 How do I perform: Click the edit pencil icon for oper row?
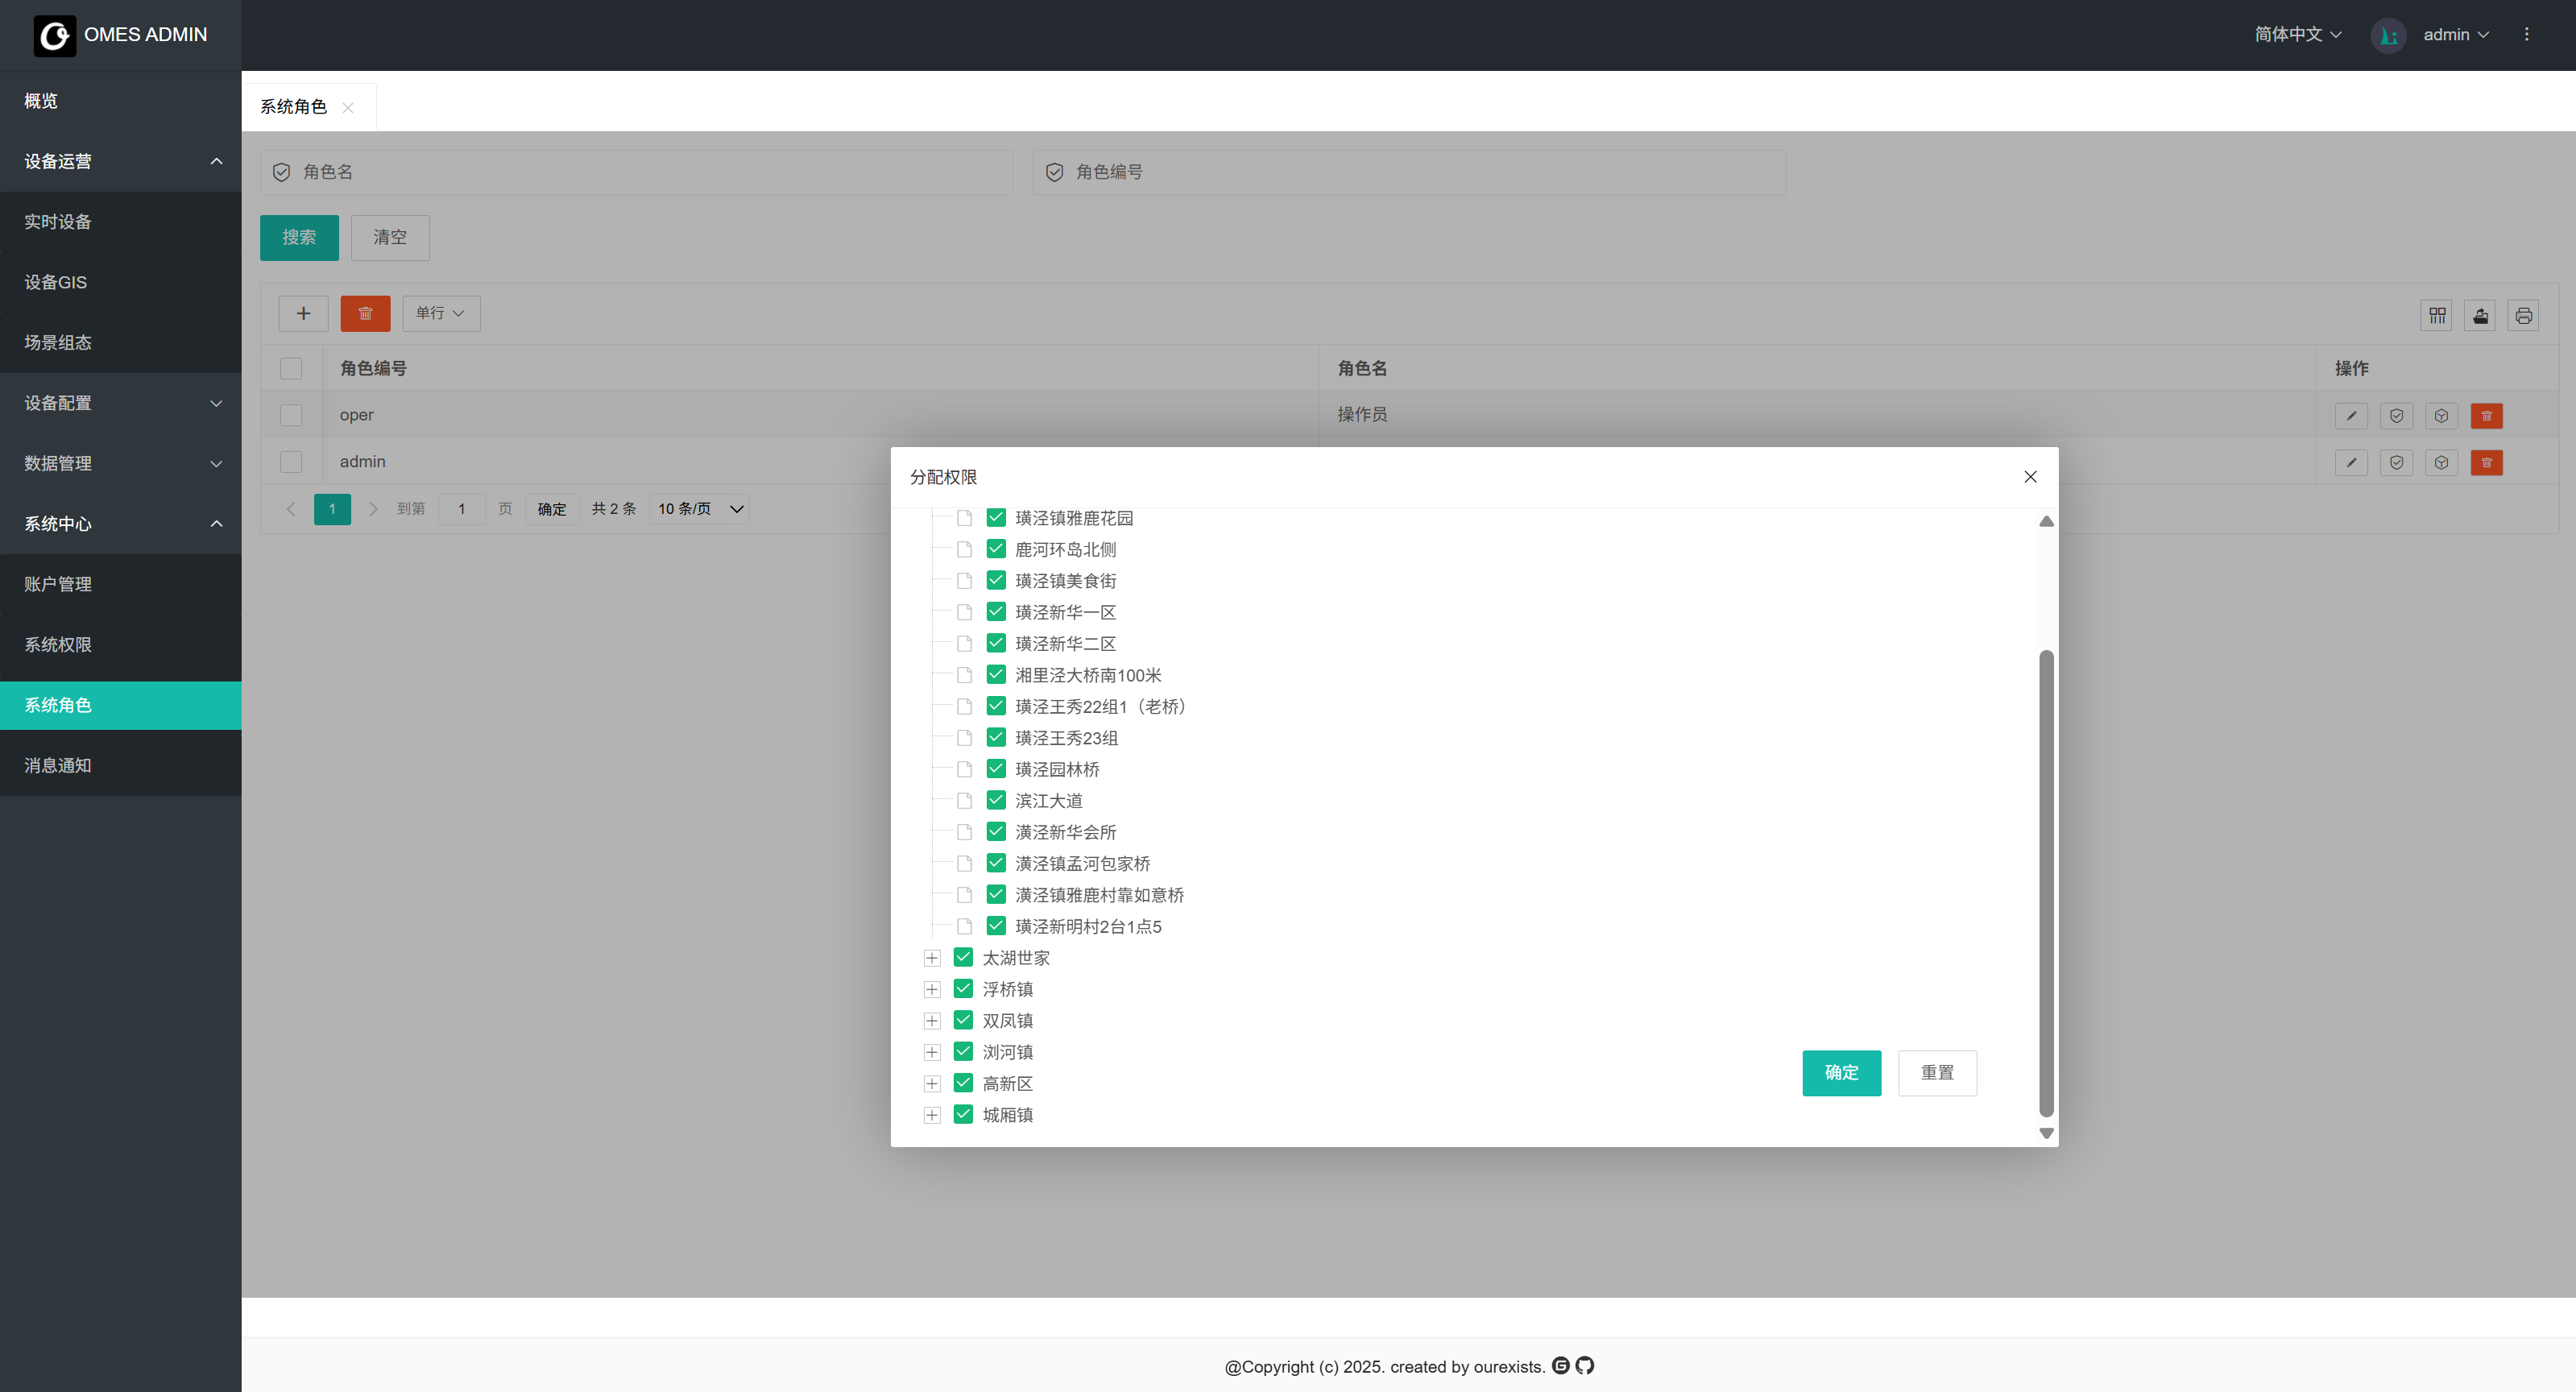[x=2351, y=416]
